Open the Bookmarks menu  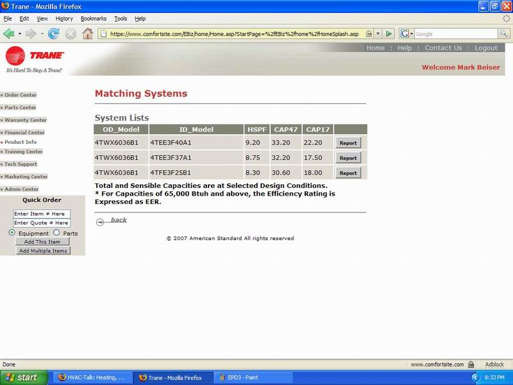[x=93, y=19]
